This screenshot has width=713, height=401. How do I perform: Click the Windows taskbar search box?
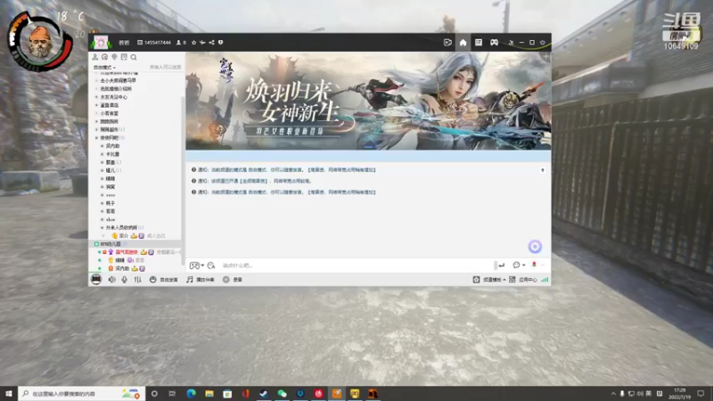pos(82,393)
